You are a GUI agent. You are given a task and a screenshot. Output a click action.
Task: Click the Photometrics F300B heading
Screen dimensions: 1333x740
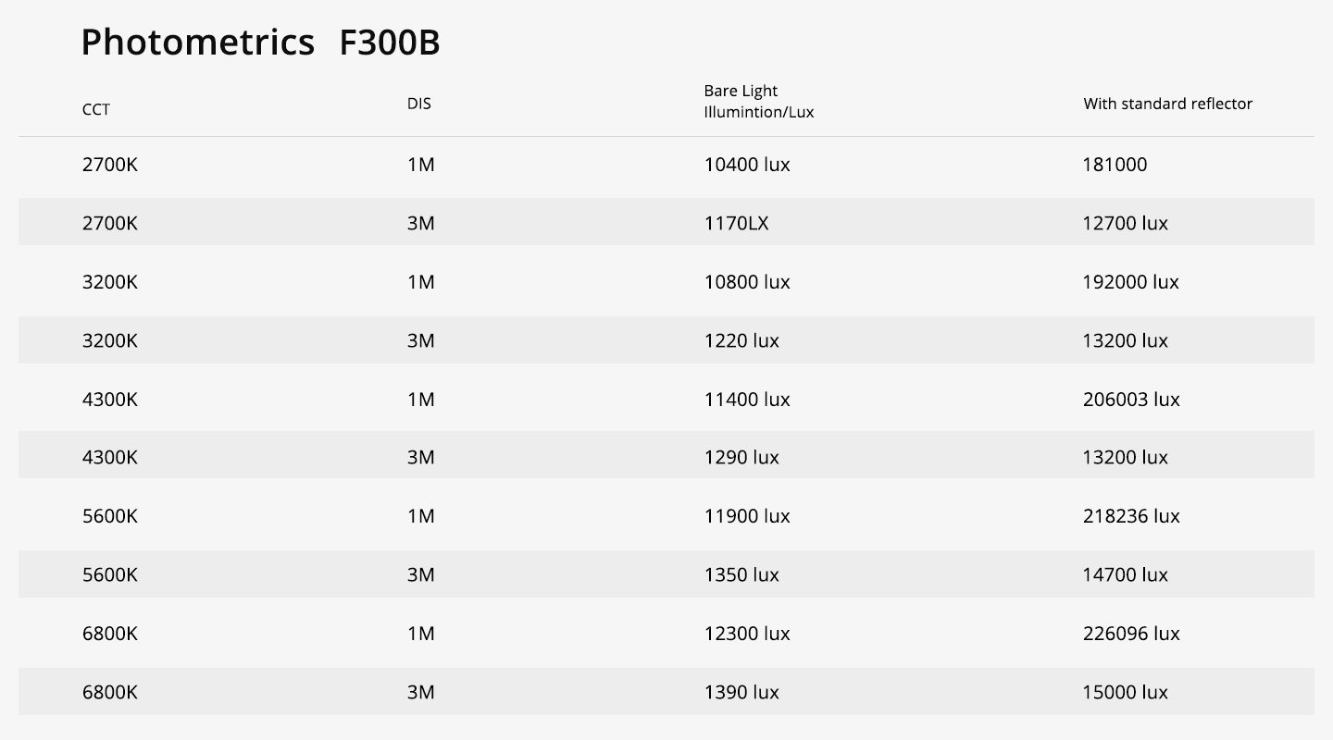(260, 43)
